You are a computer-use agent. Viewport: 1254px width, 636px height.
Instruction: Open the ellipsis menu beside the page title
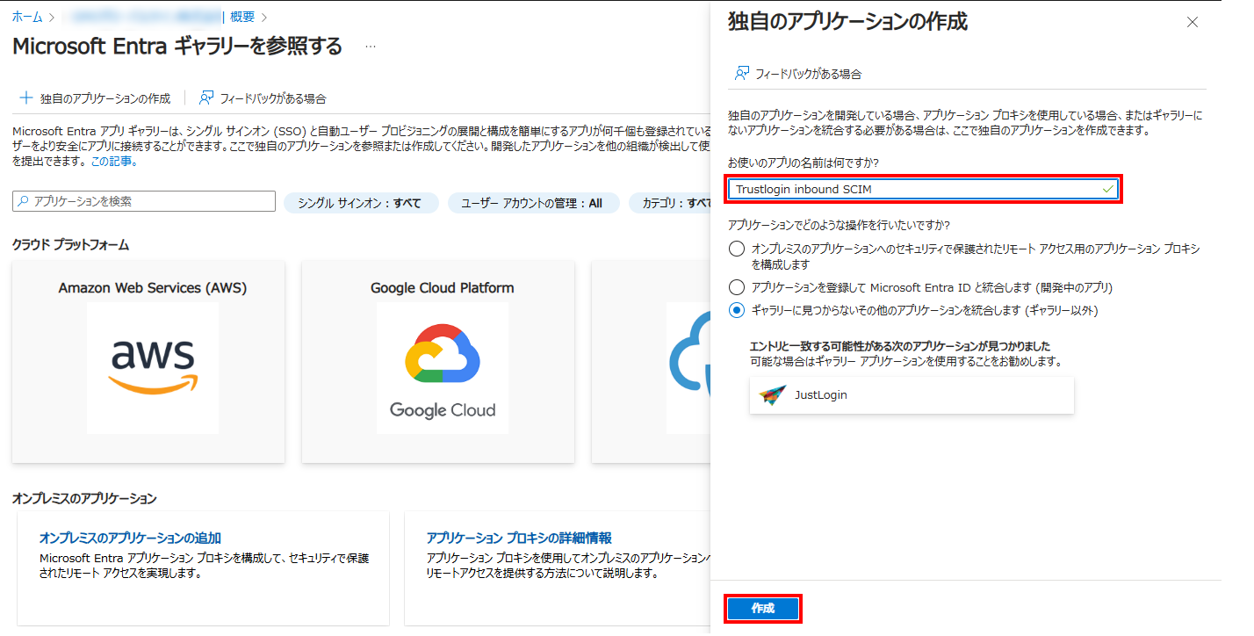point(371,47)
